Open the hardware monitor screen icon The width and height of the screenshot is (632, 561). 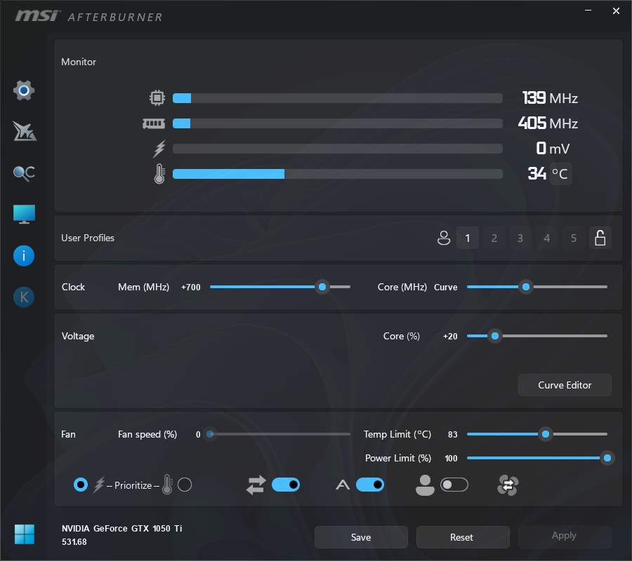click(x=24, y=214)
